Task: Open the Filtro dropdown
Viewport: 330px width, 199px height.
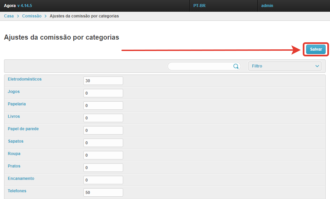Action: pos(285,66)
